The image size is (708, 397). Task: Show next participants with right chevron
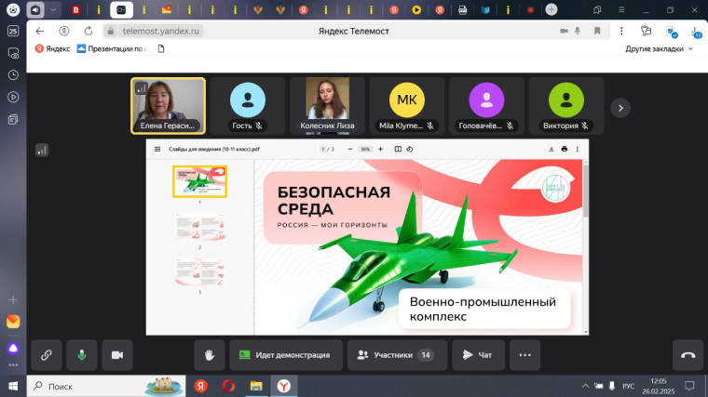click(x=620, y=108)
